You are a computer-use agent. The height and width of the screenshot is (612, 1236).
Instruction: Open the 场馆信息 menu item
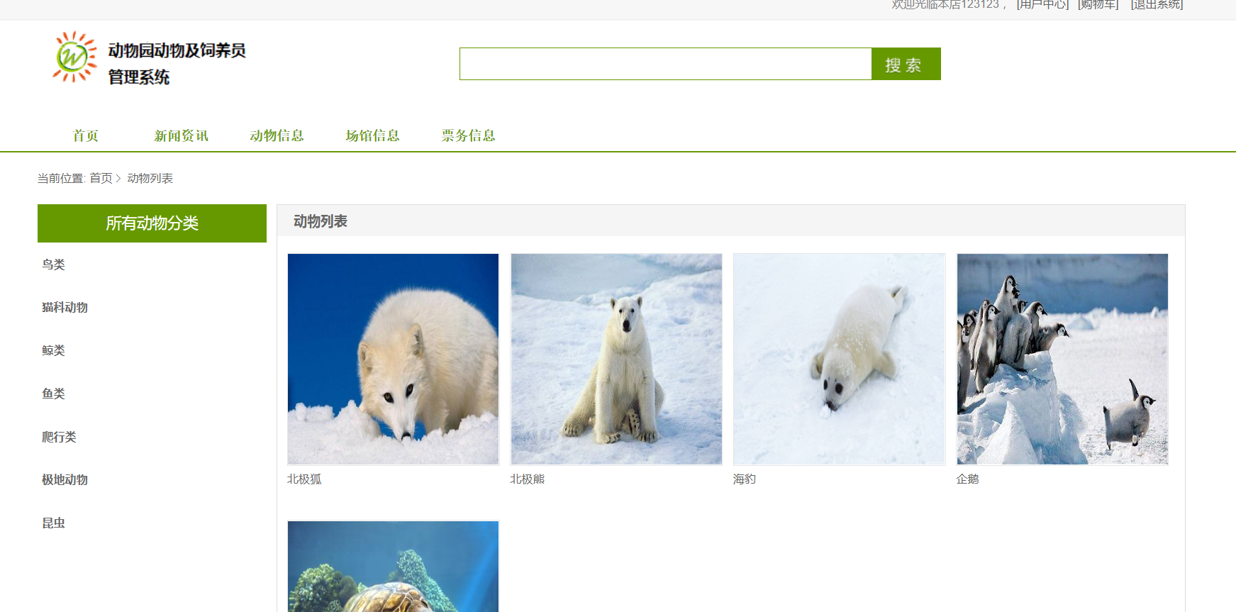coord(373,135)
